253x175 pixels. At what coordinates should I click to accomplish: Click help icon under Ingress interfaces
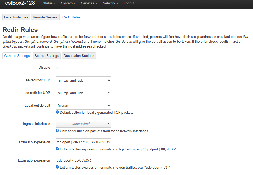click(x=57, y=131)
